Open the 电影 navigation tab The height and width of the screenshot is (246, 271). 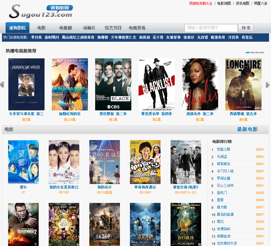[x=41, y=28]
